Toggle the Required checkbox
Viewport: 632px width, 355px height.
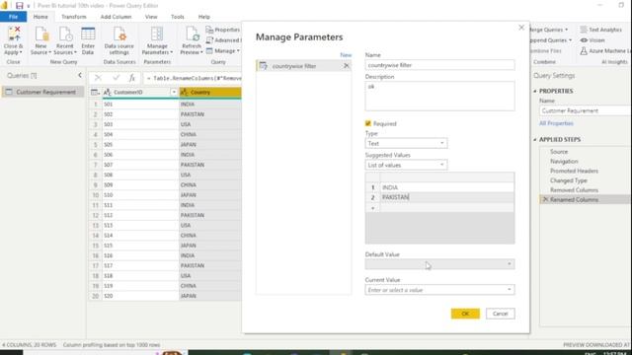[x=368, y=123]
